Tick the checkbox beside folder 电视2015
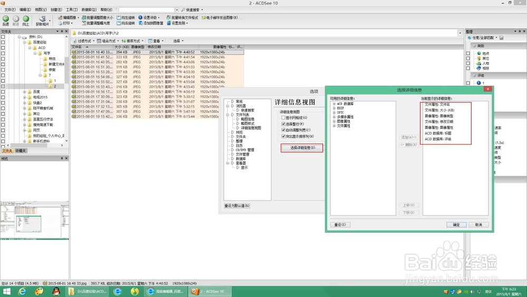 click(3, 97)
